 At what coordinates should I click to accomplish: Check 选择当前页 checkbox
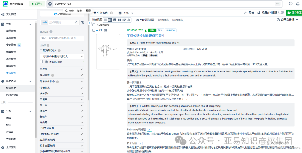tap(94, 25)
